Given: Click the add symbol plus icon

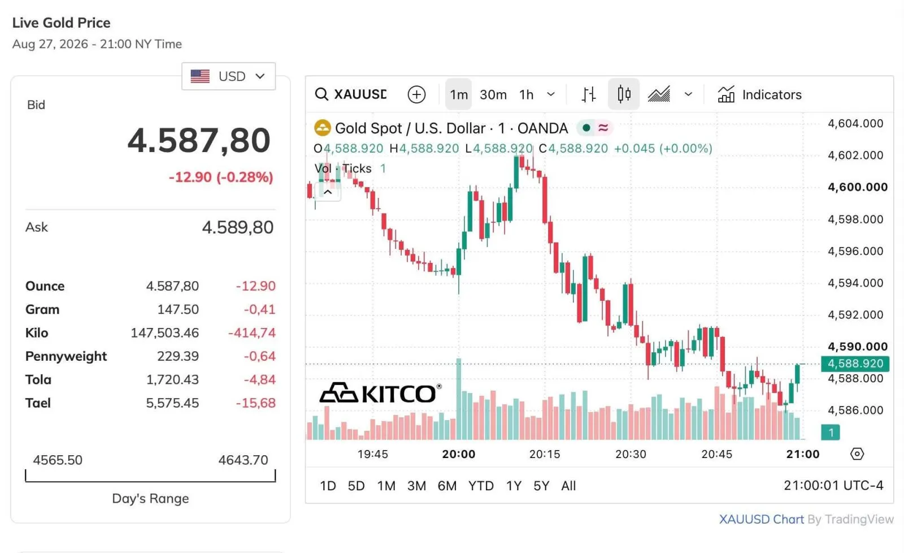Looking at the screenshot, I should click(416, 94).
